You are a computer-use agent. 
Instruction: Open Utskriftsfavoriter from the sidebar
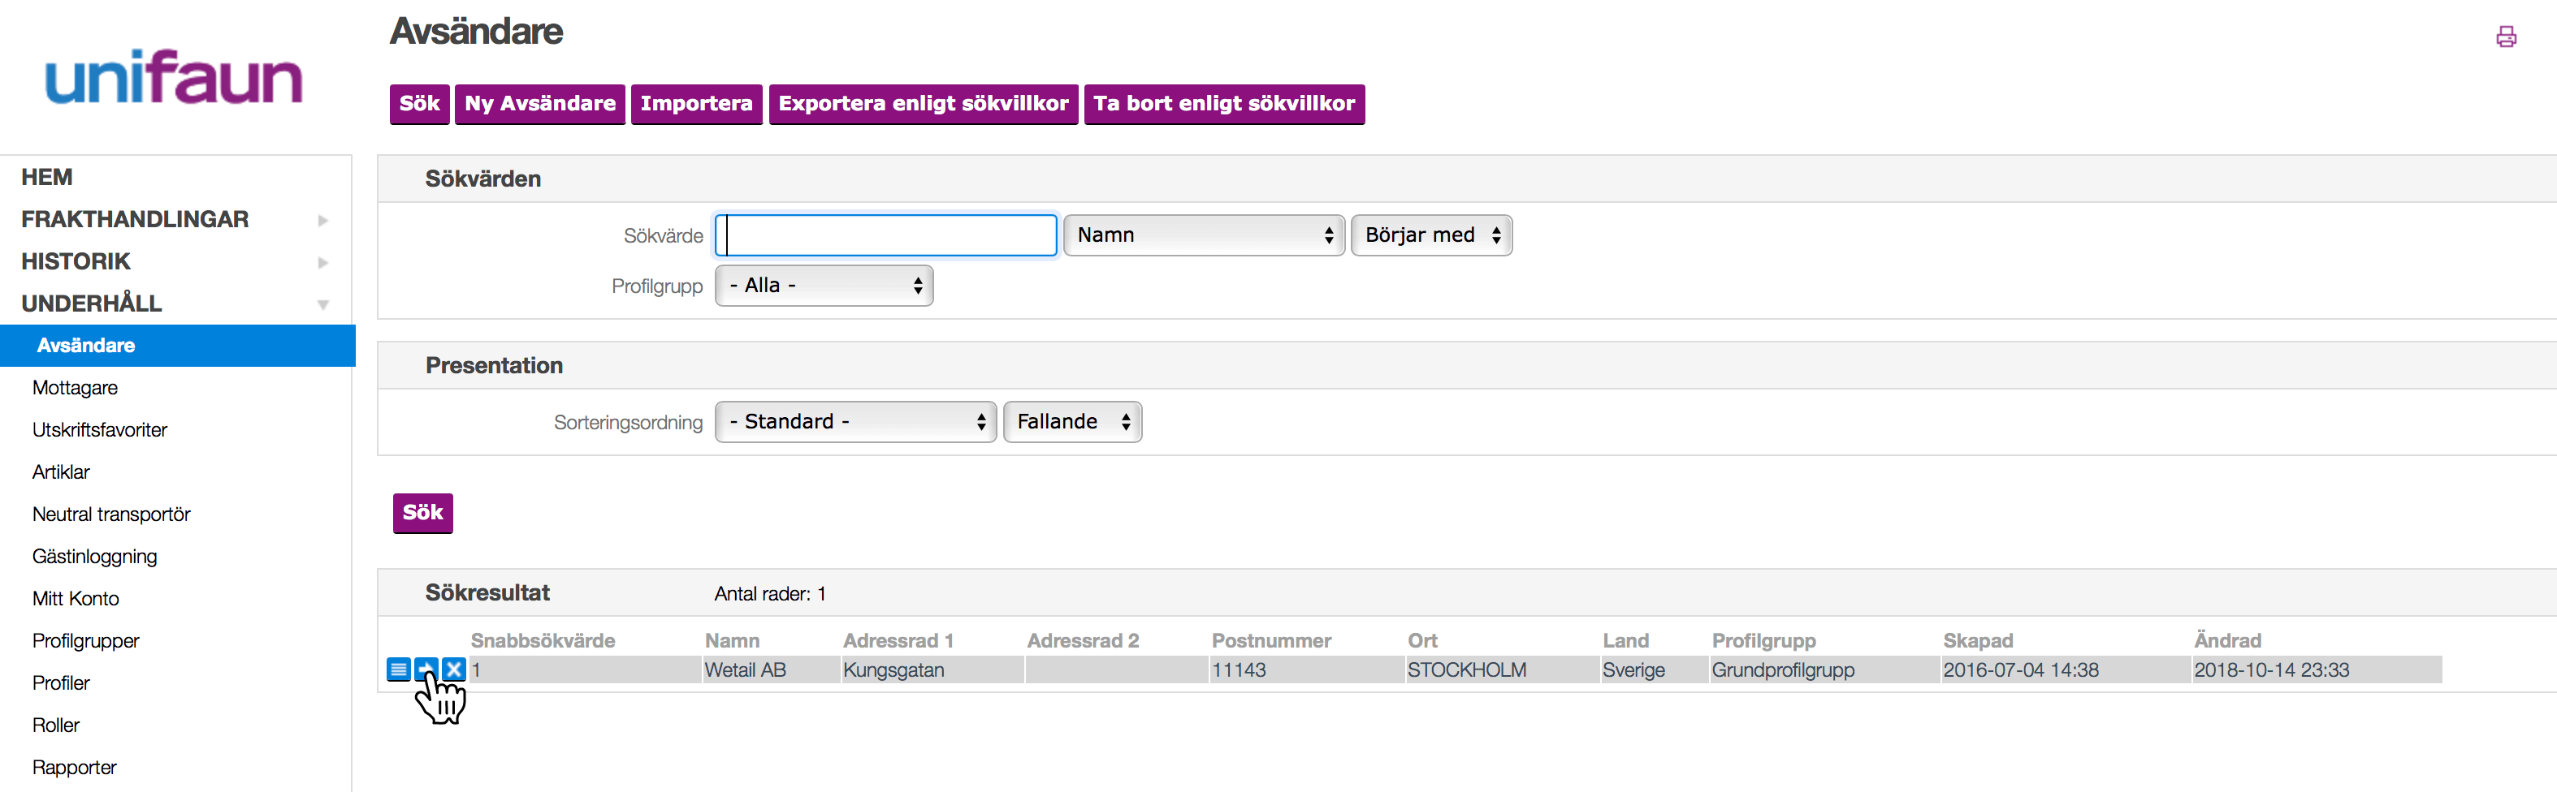[99, 430]
